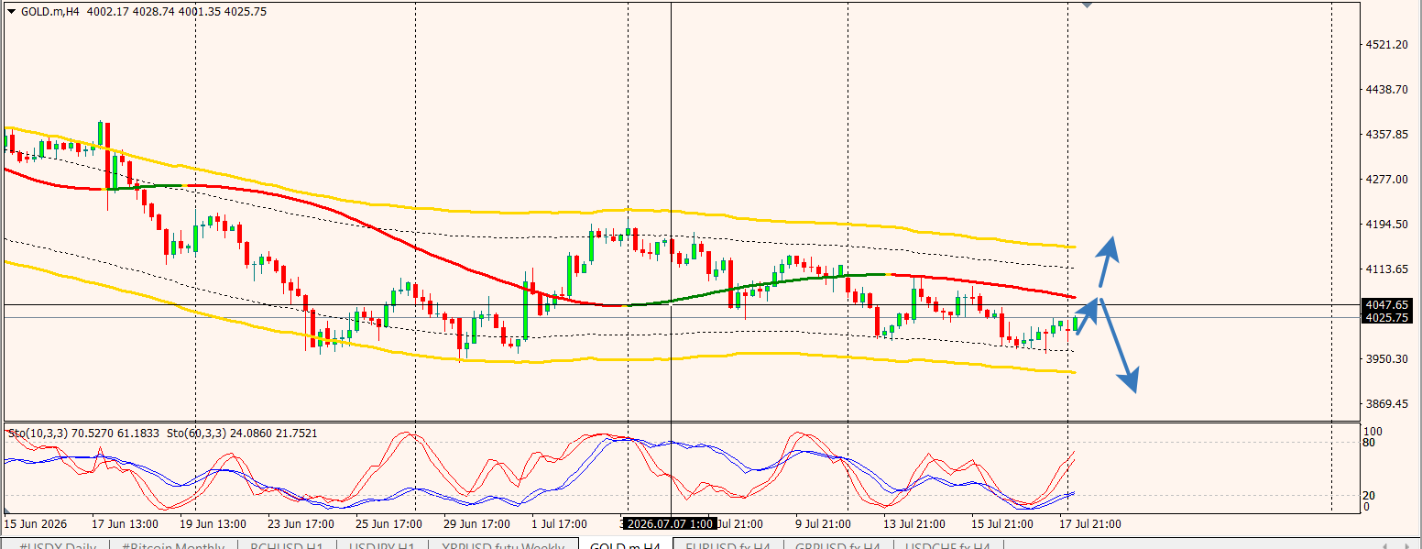Click the 15 Jun 2026 date label
1422x549 pixels.
click(36, 524)
